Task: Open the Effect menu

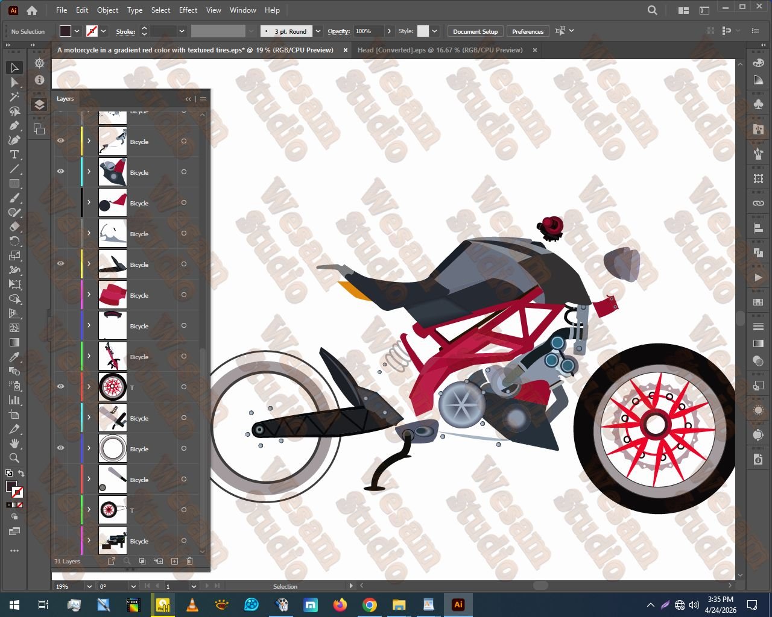Action: pyautogui.click(x=188, y=10)
